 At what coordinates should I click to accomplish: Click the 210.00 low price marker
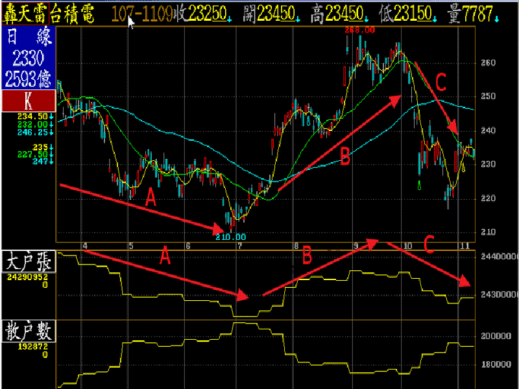230,237
